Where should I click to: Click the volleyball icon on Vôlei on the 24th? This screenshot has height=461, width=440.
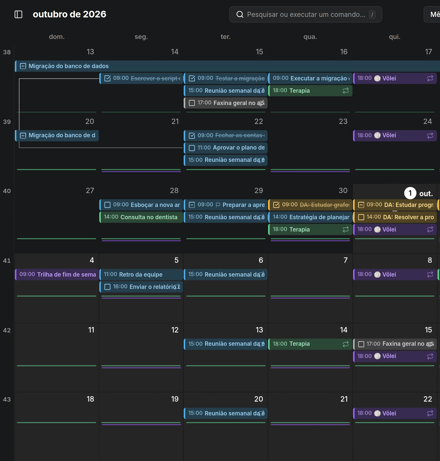377,135
